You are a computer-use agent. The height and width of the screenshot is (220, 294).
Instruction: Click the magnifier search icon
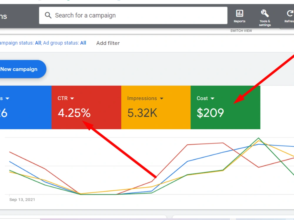click(x=48, y=15)
